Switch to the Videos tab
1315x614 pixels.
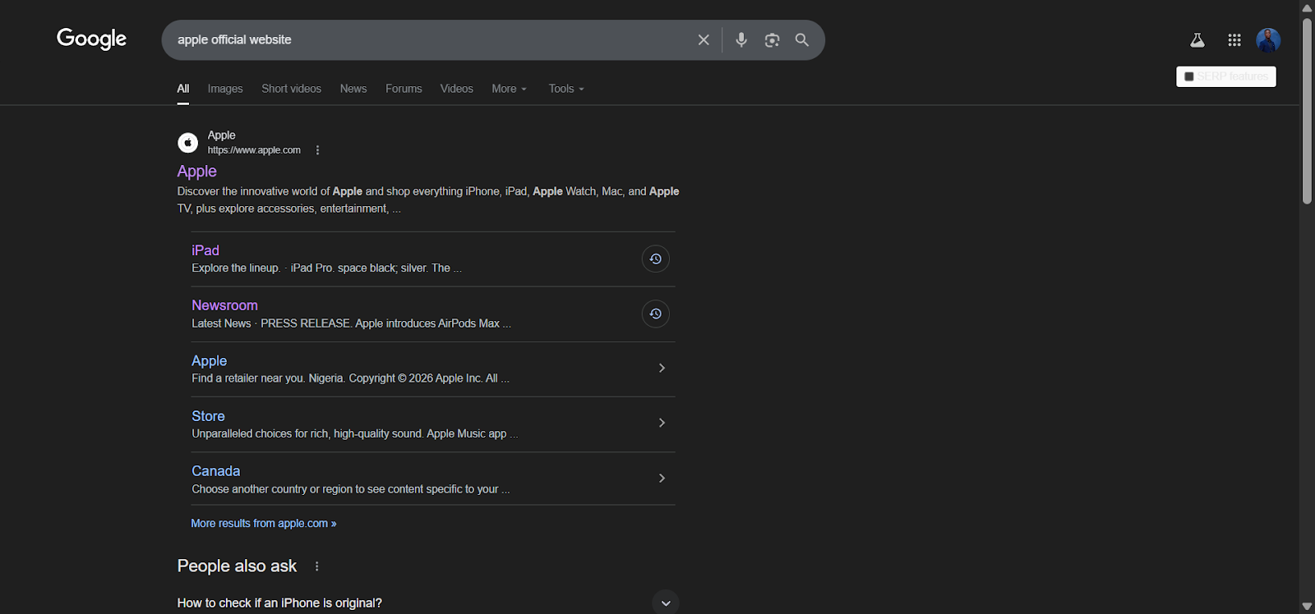pyautogui.click(x=456, y=89)
